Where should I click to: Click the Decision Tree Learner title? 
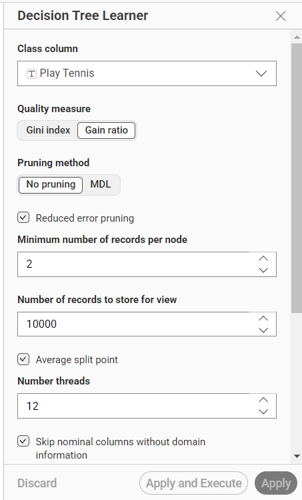[83, 15]
